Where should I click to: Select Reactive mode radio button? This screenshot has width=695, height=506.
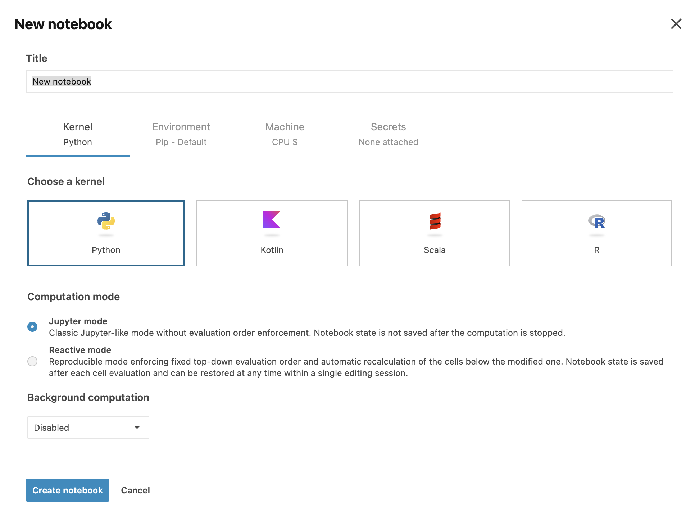click(x=32, y=361)
